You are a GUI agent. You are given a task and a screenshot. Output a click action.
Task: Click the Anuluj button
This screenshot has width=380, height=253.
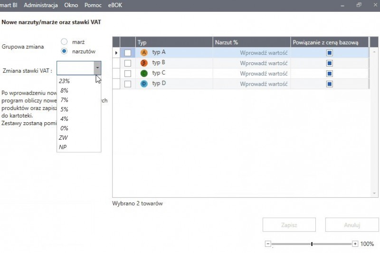point(352,225)
